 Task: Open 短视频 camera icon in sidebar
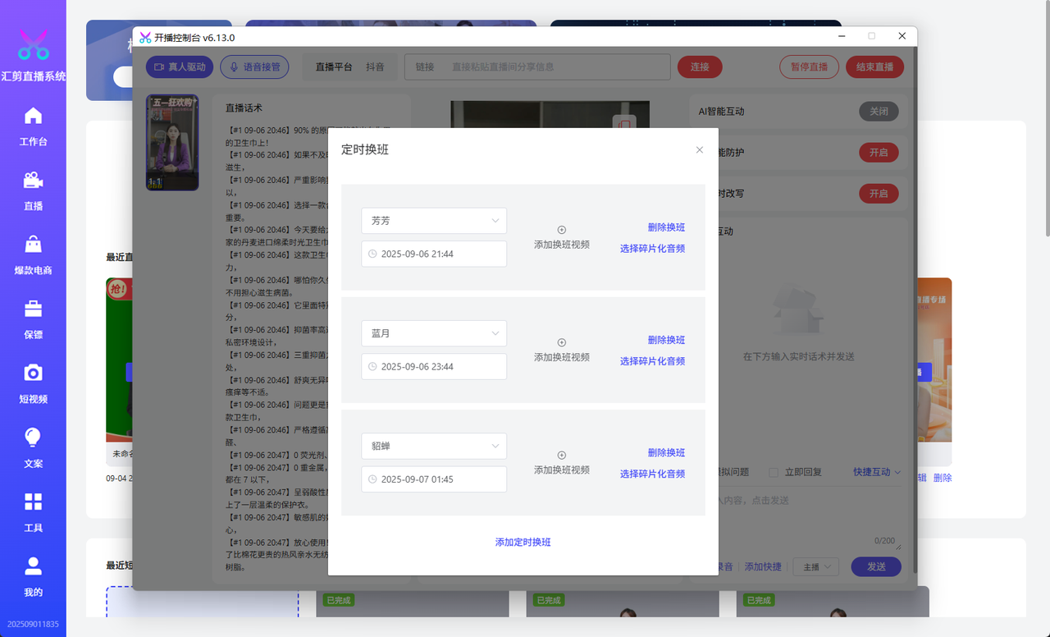click(33, 373)
